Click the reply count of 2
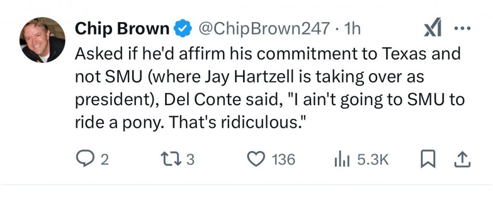The image size is (493, 202). [x=104, y=160]
